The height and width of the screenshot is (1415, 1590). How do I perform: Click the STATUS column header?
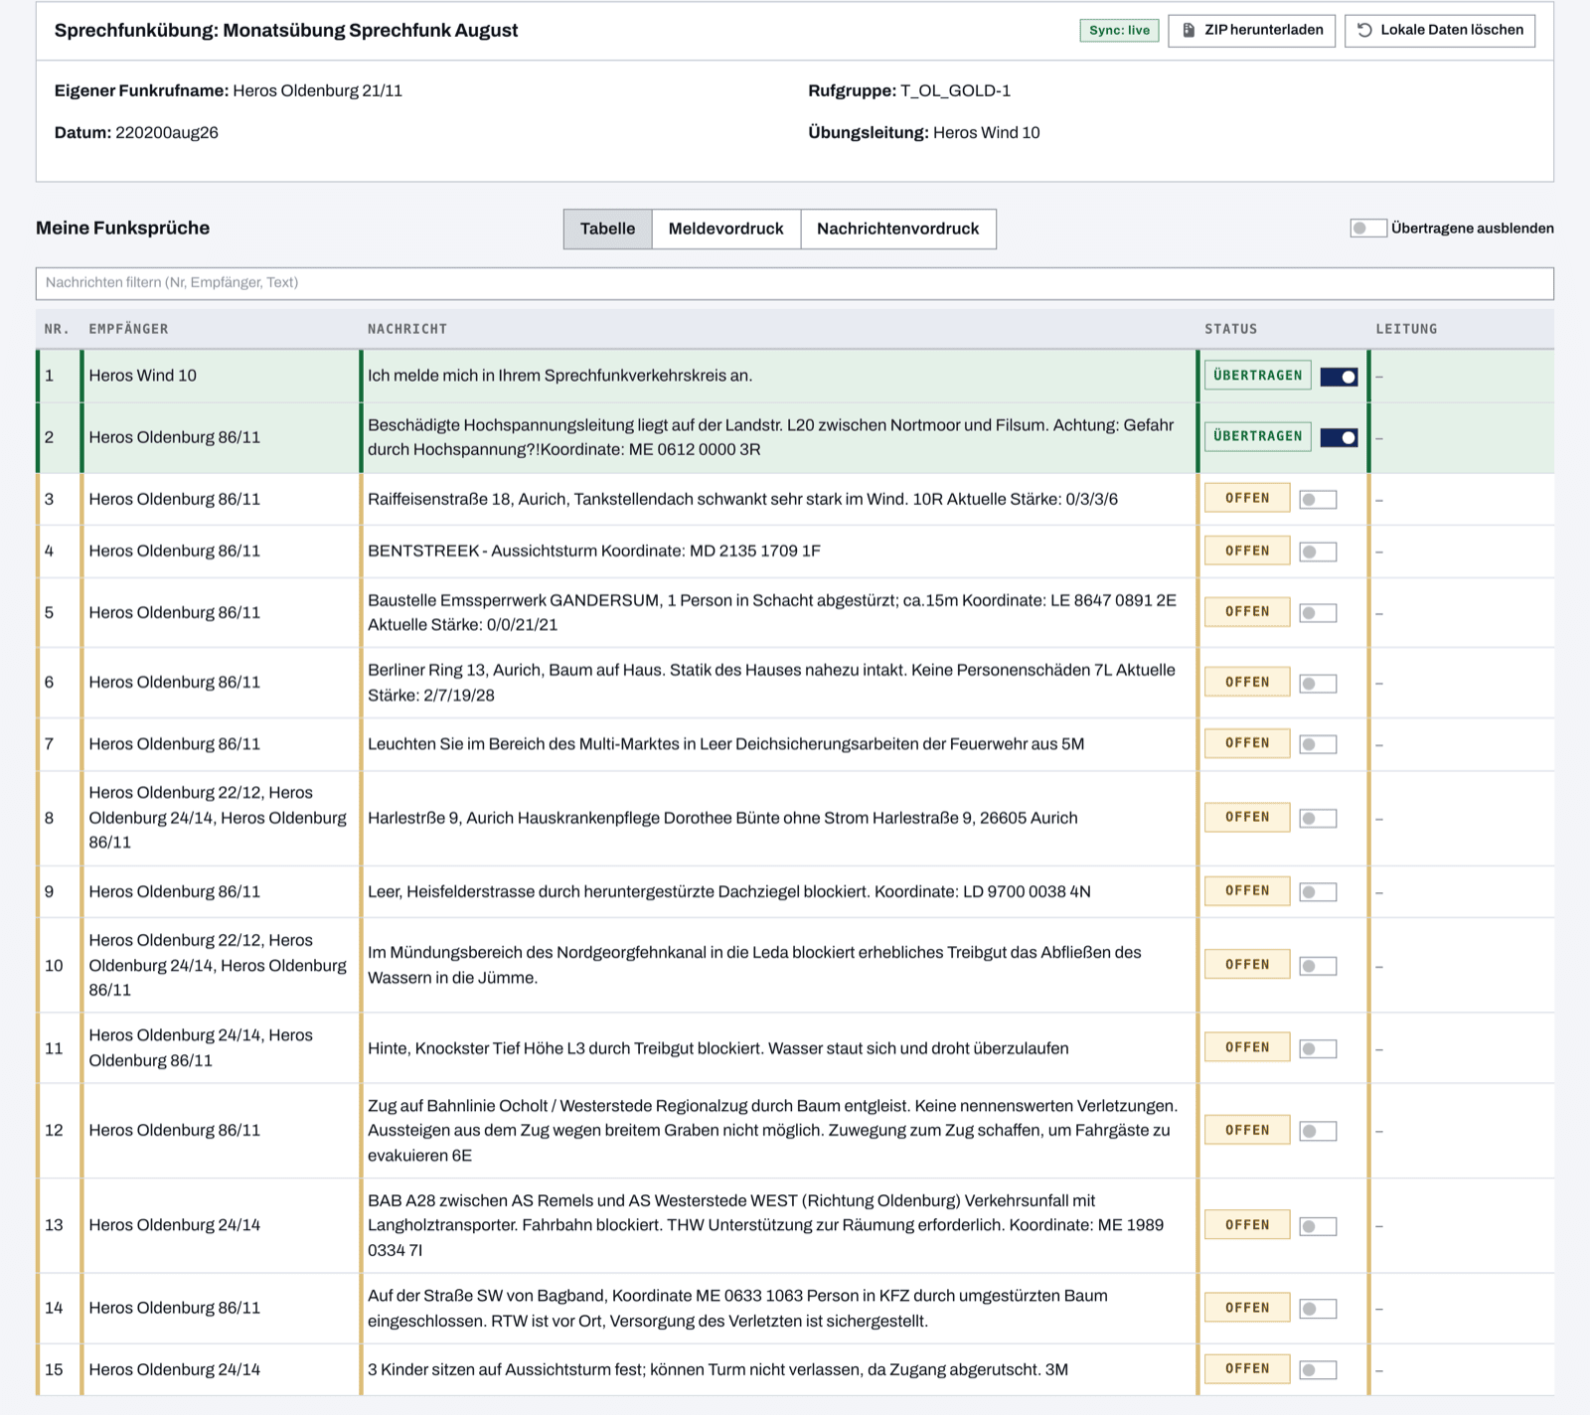pos(1230,329)
